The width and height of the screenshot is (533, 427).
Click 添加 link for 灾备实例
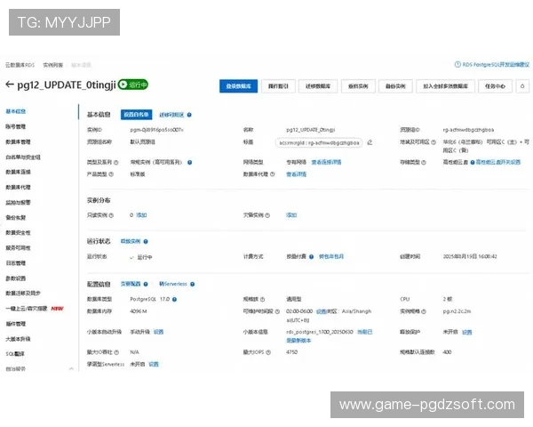pos(291,215)
